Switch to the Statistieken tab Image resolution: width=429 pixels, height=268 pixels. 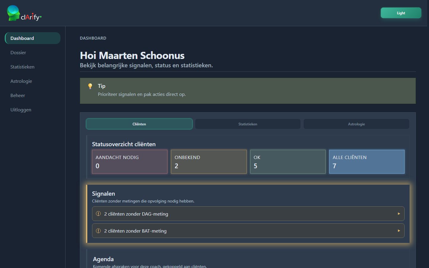(x=248, y=124)
